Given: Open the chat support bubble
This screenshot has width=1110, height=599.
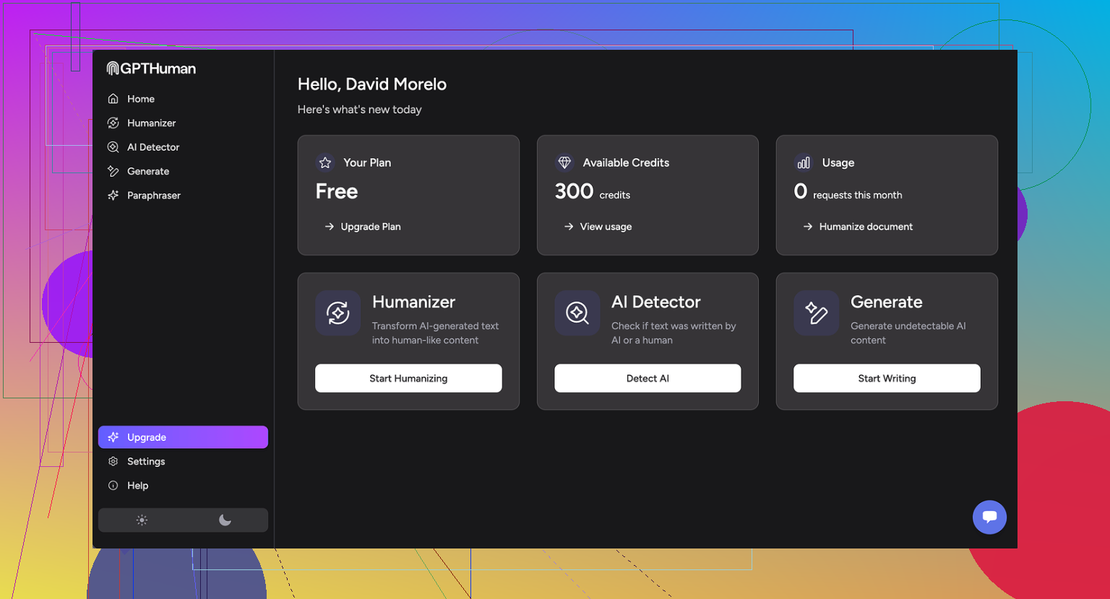Looking at the screenshot, I should point(989,517).
